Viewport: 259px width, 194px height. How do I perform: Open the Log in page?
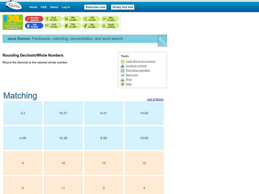click(66, 7)
